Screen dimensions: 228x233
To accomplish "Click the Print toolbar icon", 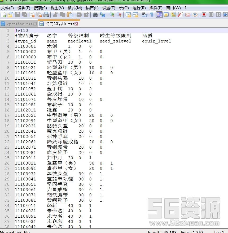I will 46,15.
